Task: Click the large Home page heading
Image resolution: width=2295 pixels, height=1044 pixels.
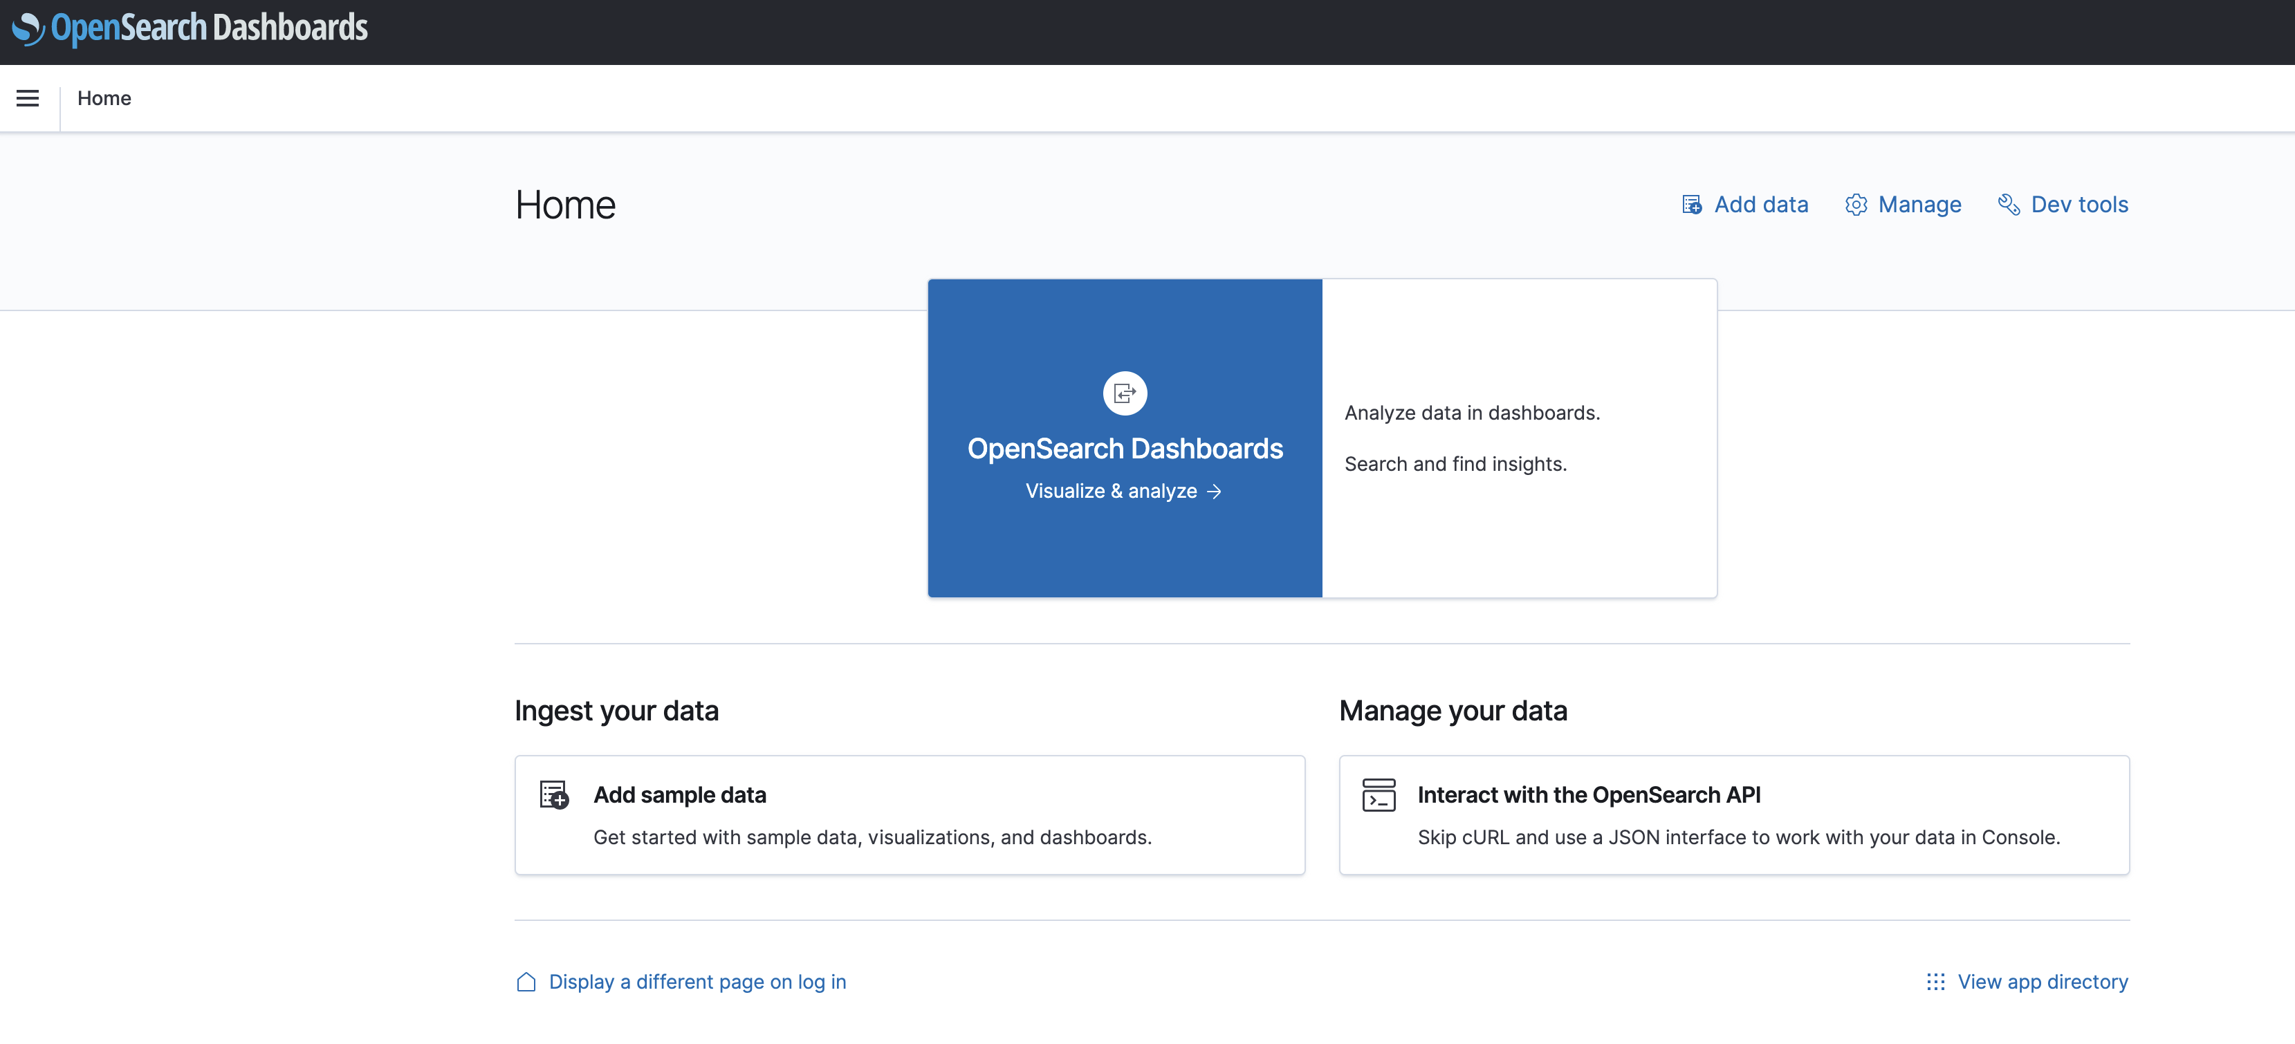Action: click(565, 205)
